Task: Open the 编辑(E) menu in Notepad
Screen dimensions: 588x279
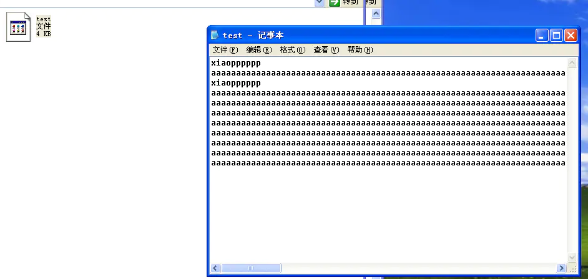Action: click(x=259, y=50)
